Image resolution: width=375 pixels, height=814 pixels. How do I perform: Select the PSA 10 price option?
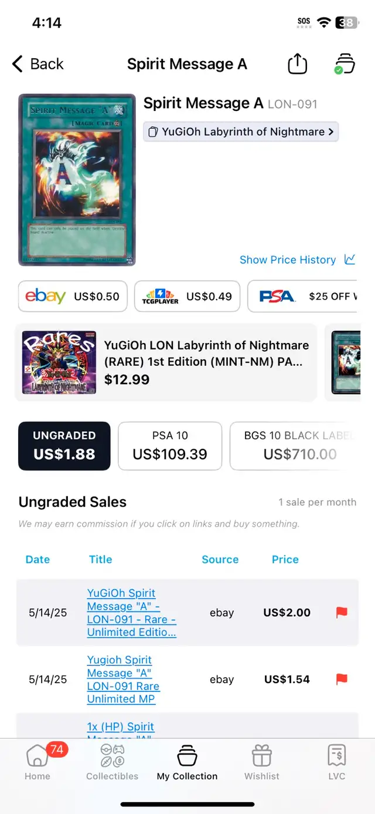pos(170,446)
